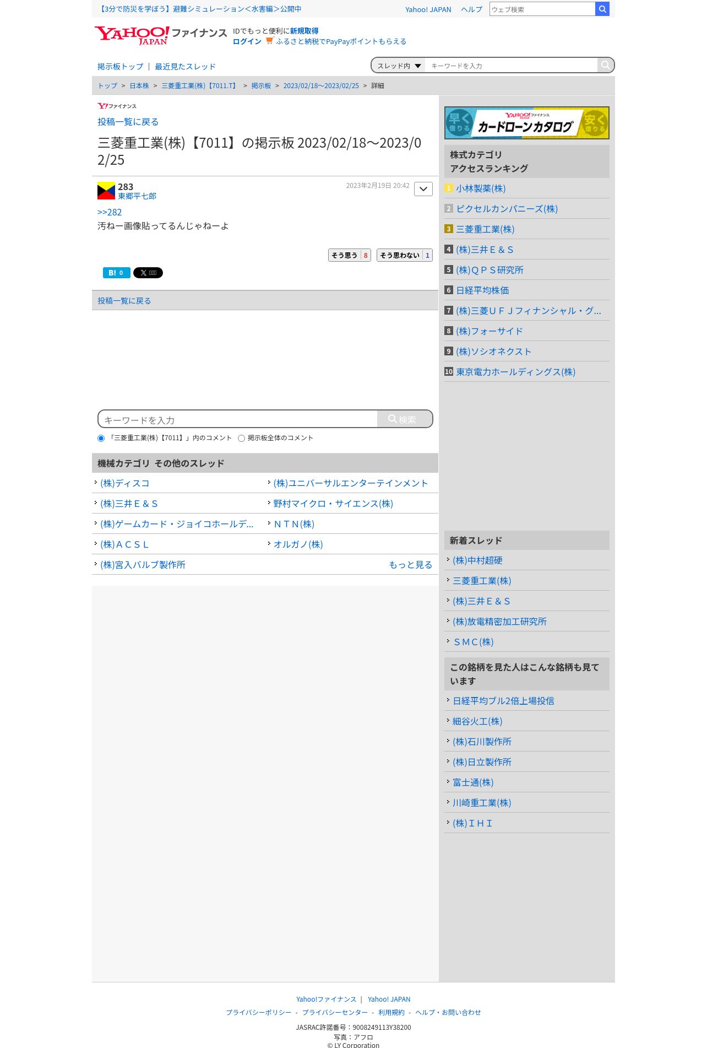707x1048 pixels.
Task: Click the 利用規約 footer link
Action: coord(391,1013)
